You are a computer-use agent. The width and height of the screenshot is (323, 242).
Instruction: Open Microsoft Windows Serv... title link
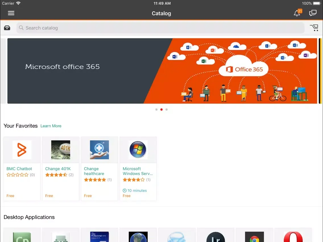coord(138,171)
